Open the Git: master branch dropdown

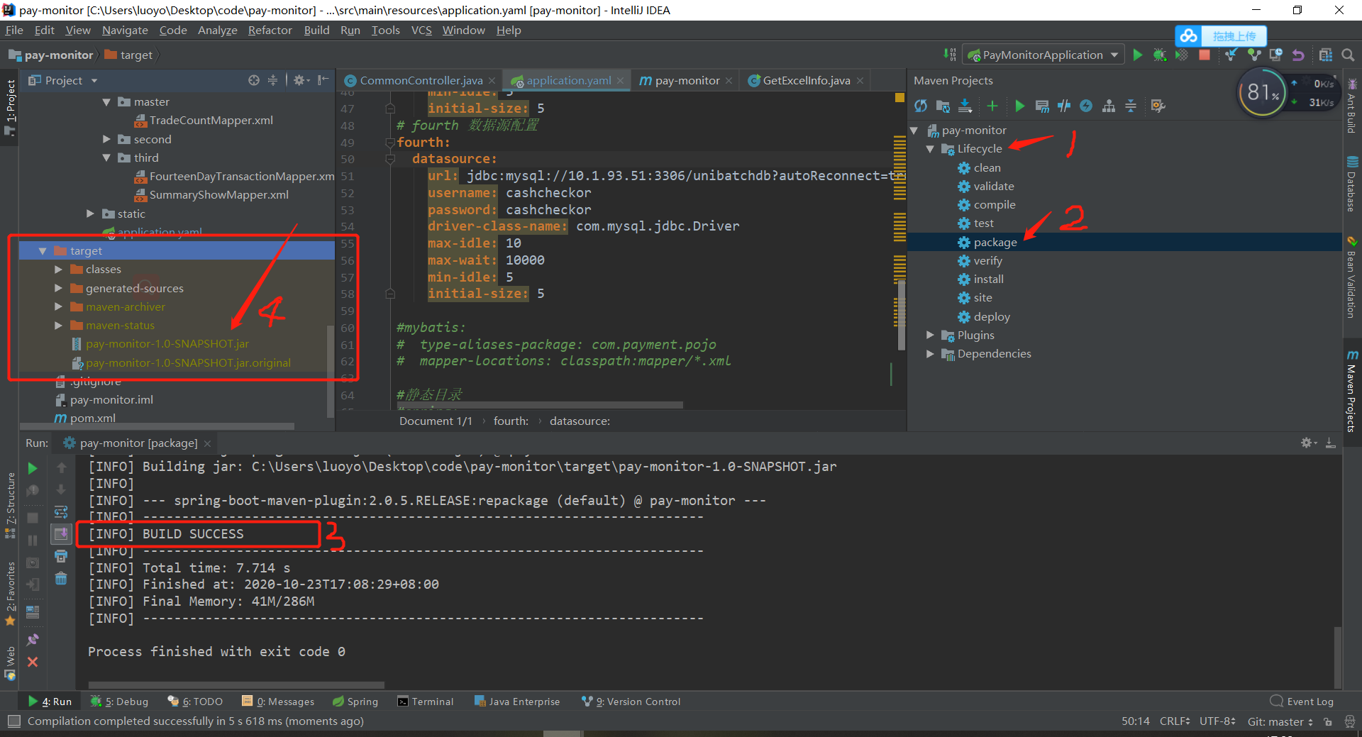point(1280,721)
